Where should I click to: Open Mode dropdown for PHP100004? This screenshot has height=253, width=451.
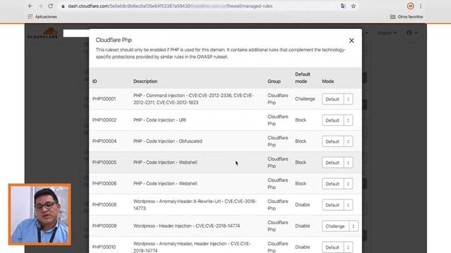point(338,141)
